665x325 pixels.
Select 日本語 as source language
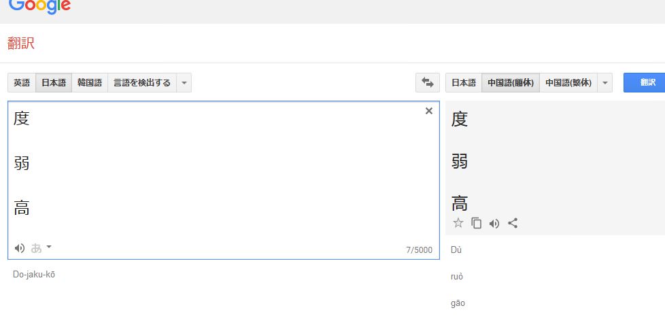click(x=54, y=83)
